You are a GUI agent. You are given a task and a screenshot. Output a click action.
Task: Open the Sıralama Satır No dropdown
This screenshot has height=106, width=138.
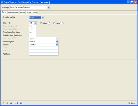(57, 45)
